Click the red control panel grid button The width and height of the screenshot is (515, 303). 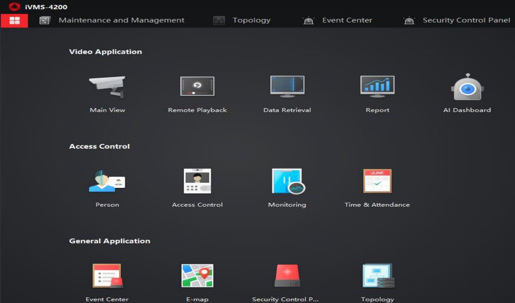[x=14, y=20]
